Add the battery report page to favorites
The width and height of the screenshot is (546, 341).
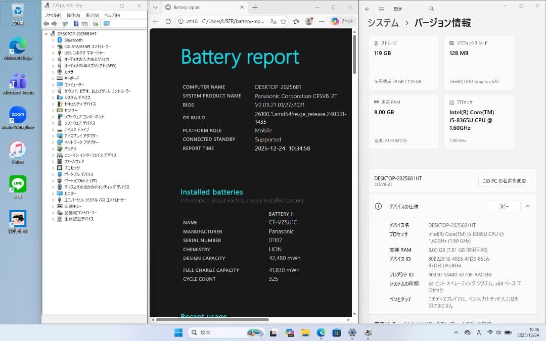tap(283, 22)
